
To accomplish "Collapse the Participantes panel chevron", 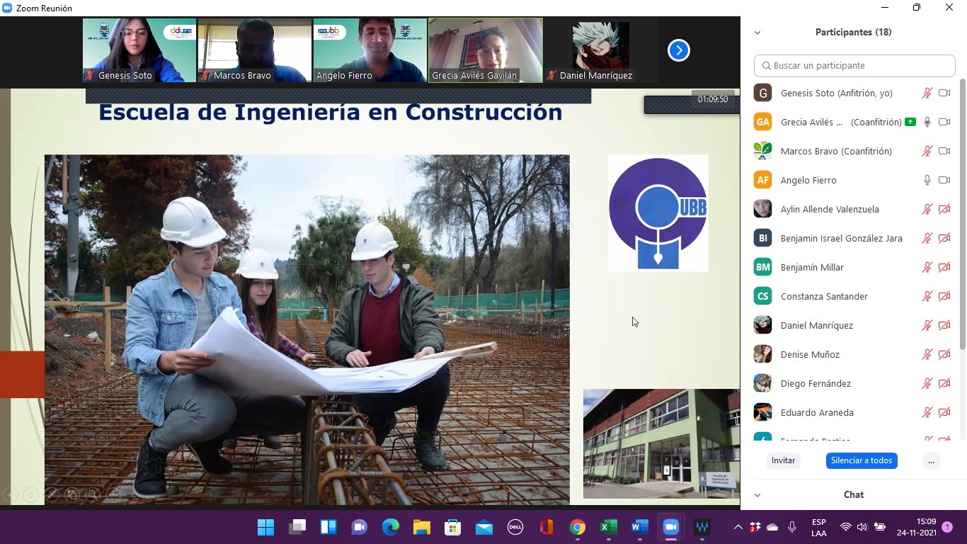I will click(x=757, y=33).
